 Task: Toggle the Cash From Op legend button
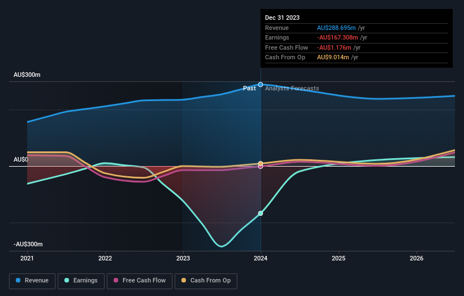[206, 281]
